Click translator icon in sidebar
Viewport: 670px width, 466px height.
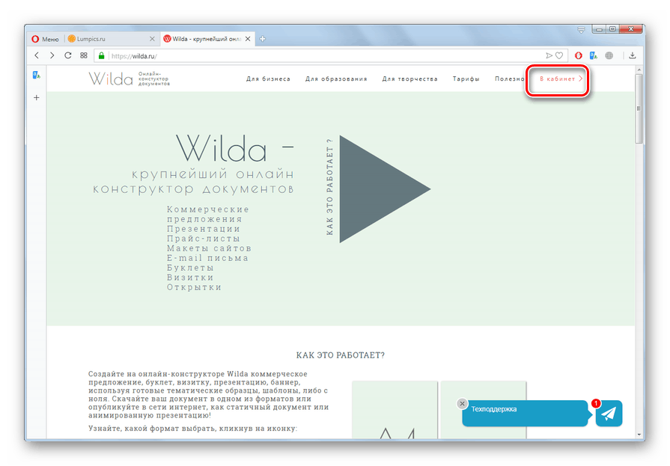pos(37,76)
